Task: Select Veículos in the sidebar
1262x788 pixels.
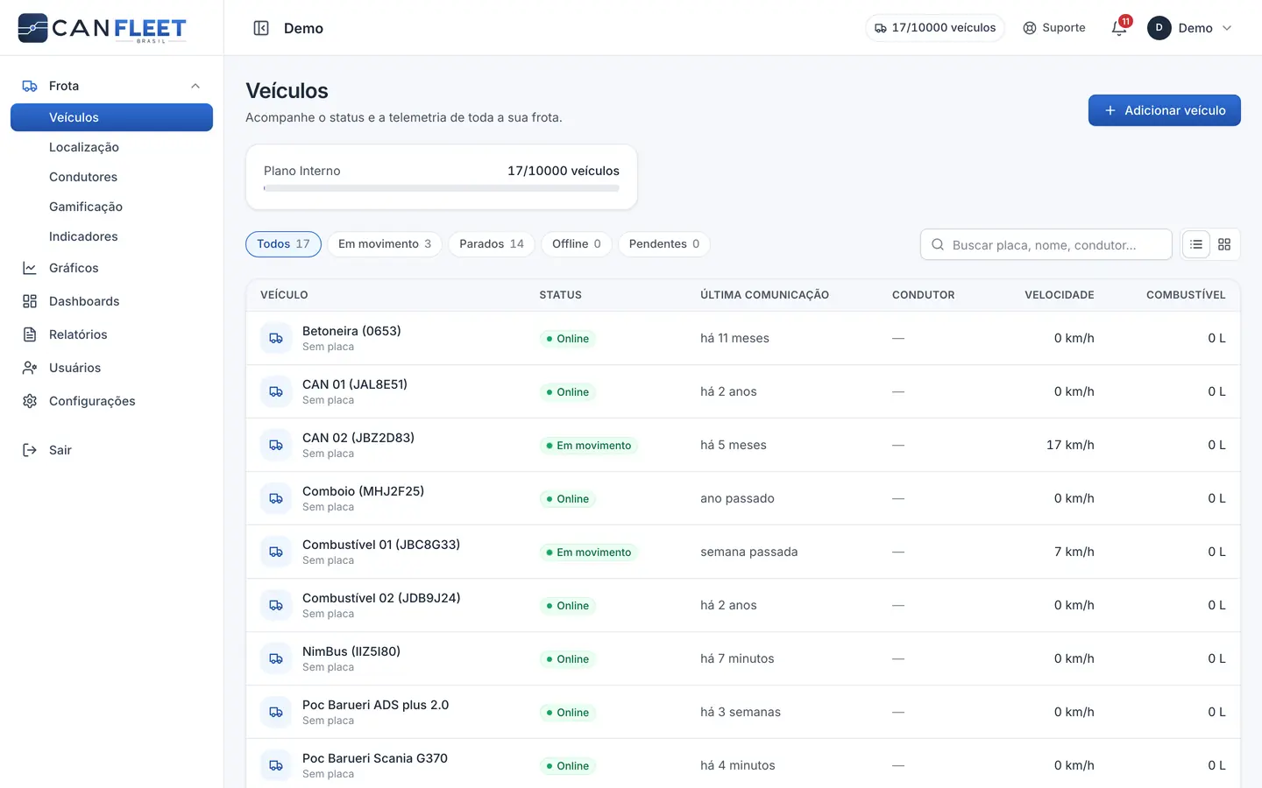Action: click(111, 117)
